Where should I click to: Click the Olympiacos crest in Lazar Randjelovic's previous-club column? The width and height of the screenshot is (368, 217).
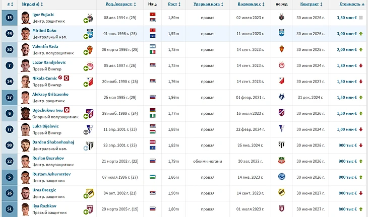click(x=281, y=65)
